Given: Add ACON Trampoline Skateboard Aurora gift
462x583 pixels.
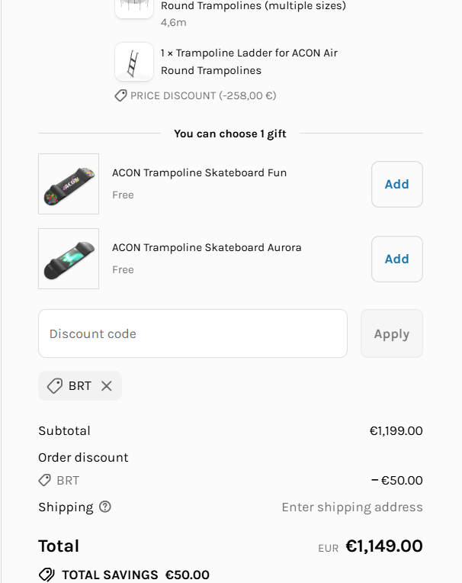Looking at the screenshot, I should (x=396, y=259).
